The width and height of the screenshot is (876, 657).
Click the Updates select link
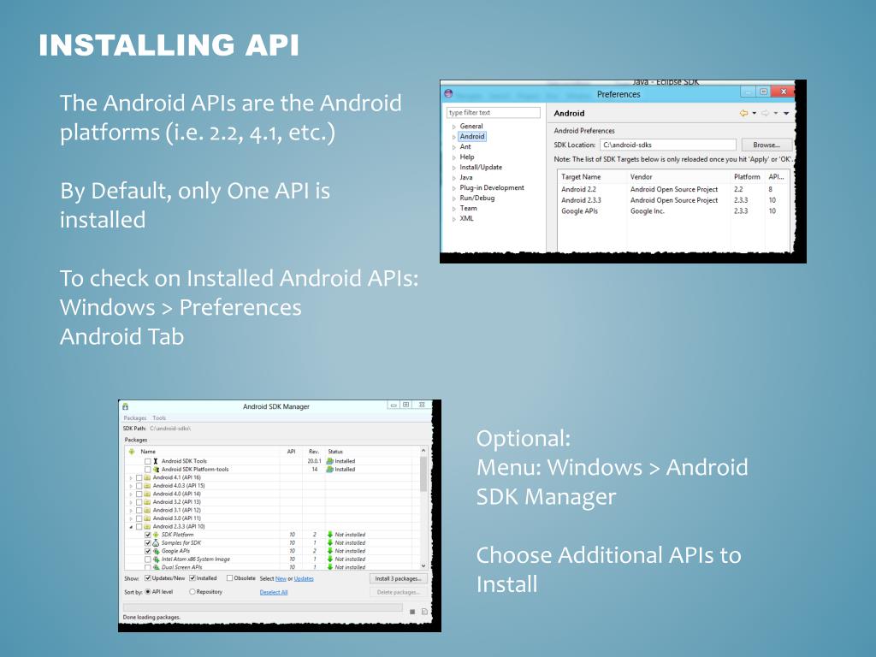pyautogui.click(x=304, y=579)
